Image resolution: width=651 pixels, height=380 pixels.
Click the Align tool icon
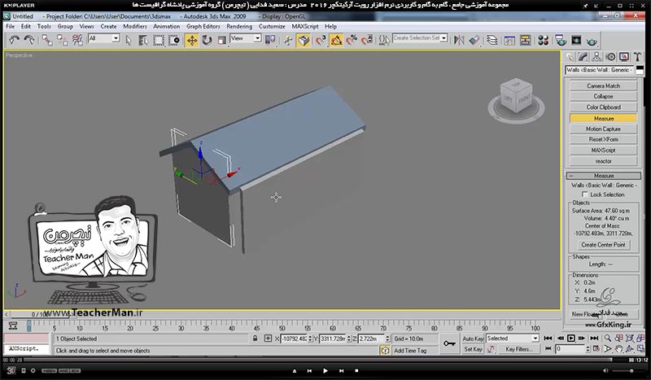click(474, 40)
